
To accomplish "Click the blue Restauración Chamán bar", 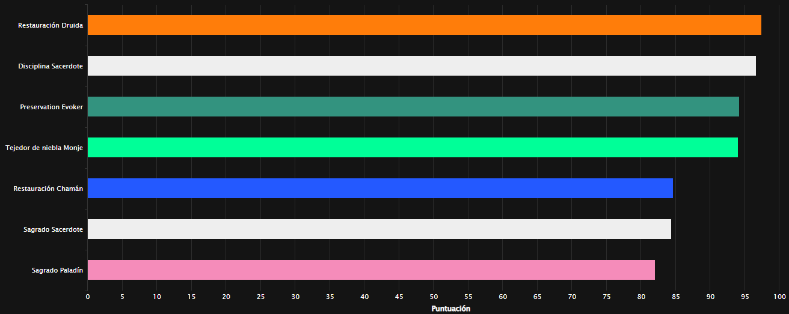I will pos(379,189).
